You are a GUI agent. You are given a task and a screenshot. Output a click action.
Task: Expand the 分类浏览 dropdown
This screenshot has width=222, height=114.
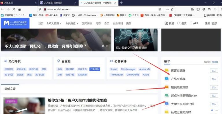[72, 23]
